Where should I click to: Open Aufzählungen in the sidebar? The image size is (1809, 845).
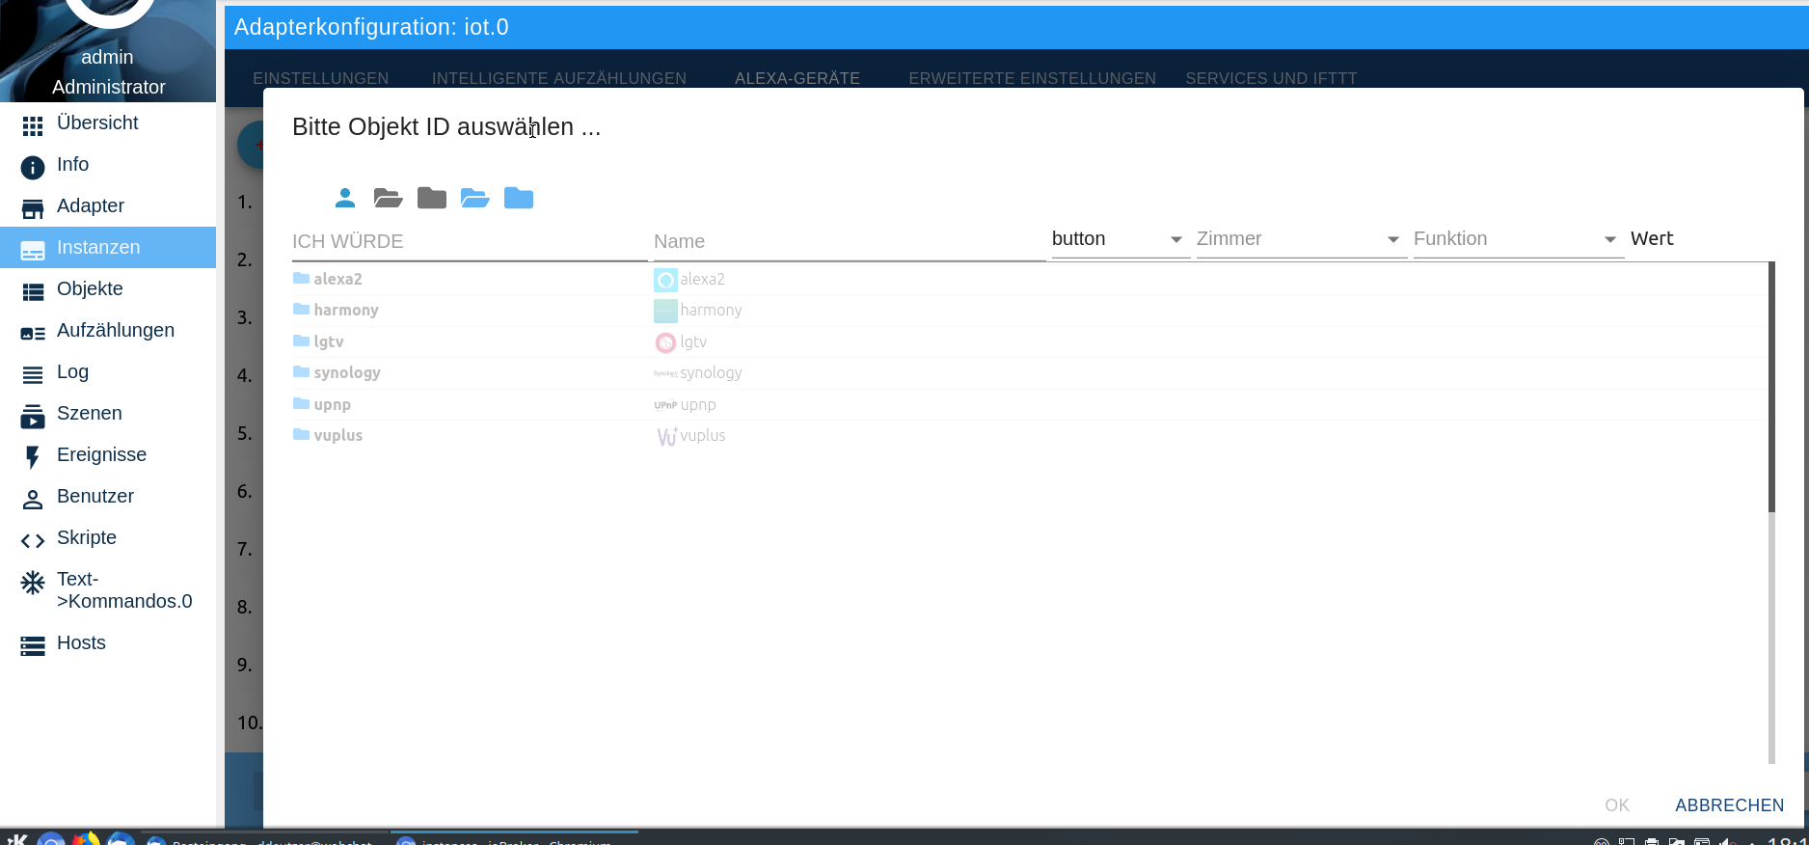point(108,331)
